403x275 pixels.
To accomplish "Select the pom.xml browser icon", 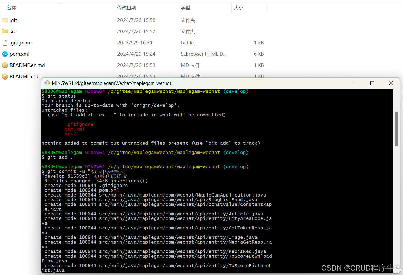I will [5, 54].
